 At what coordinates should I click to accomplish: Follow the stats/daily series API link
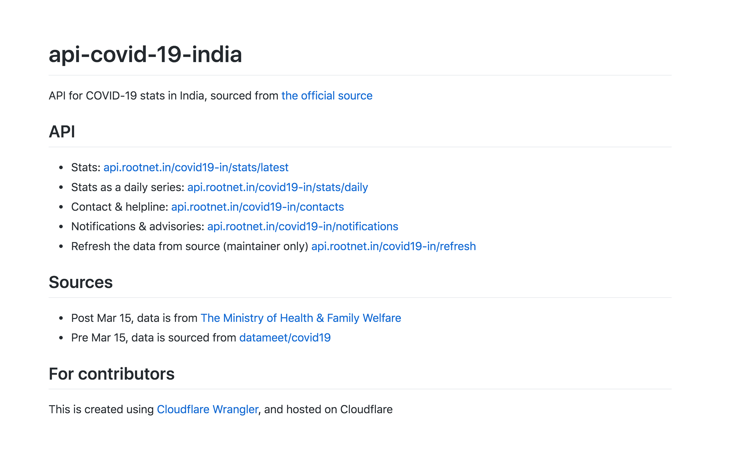(278, 187)
